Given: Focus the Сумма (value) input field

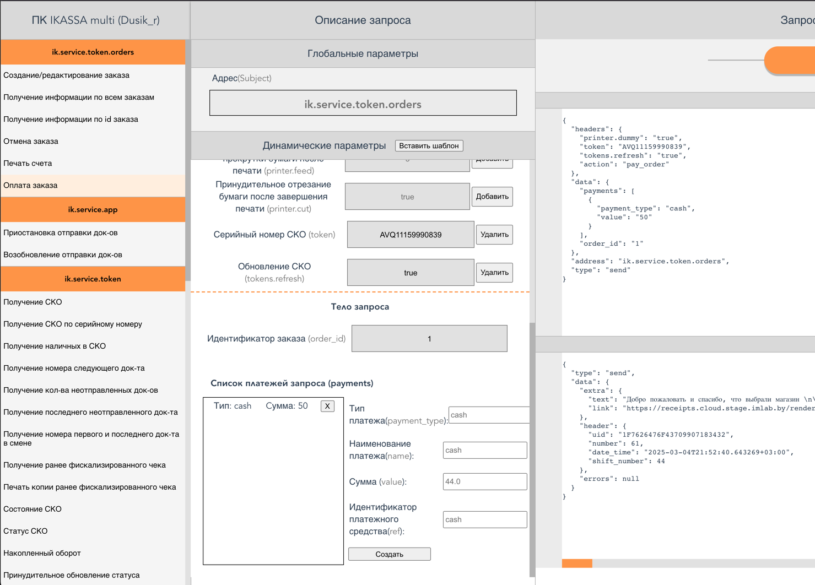Looking at the screenshot, I should (x=484, y=481).
